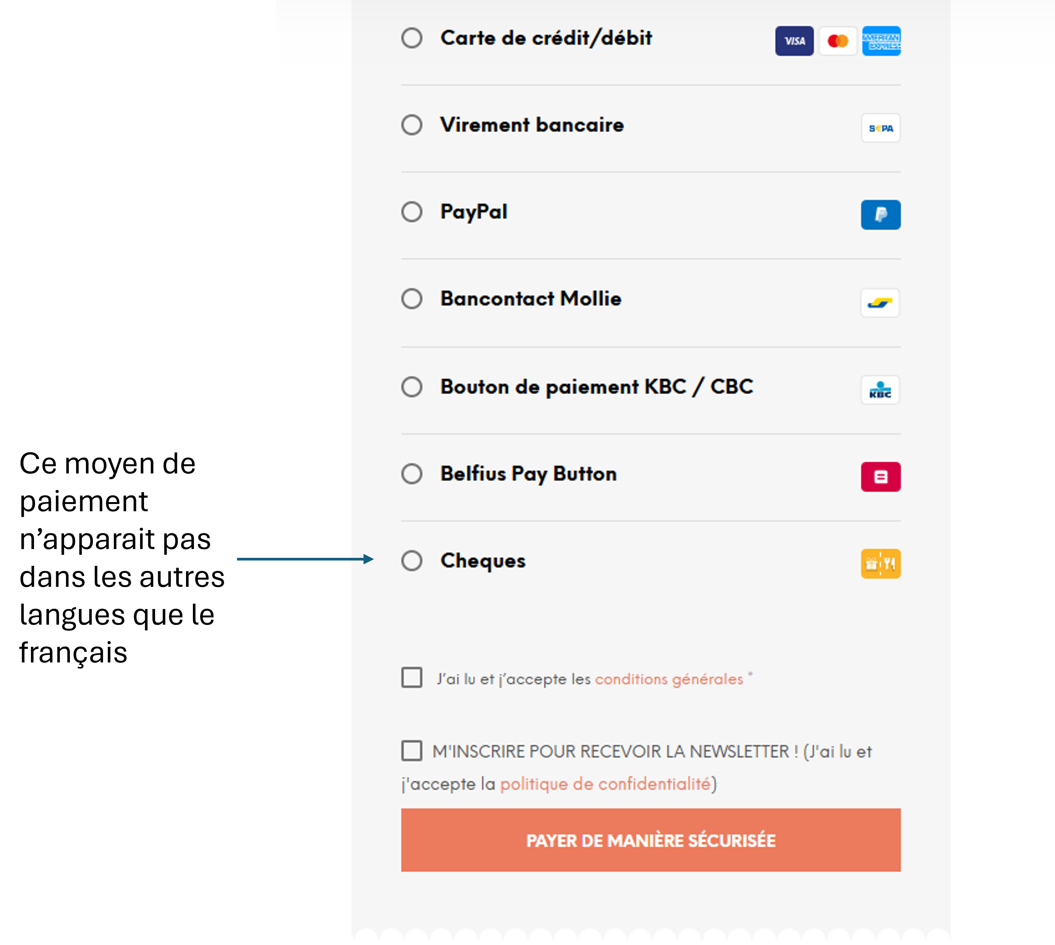Click the blue PayPal logo icon

pyautogui.click(x=880, y=215)
